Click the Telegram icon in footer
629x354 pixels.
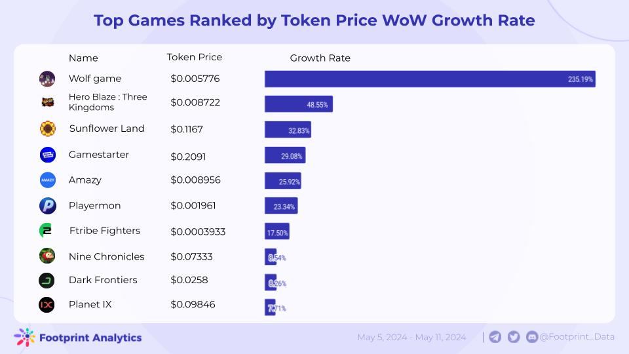(495, 337)
